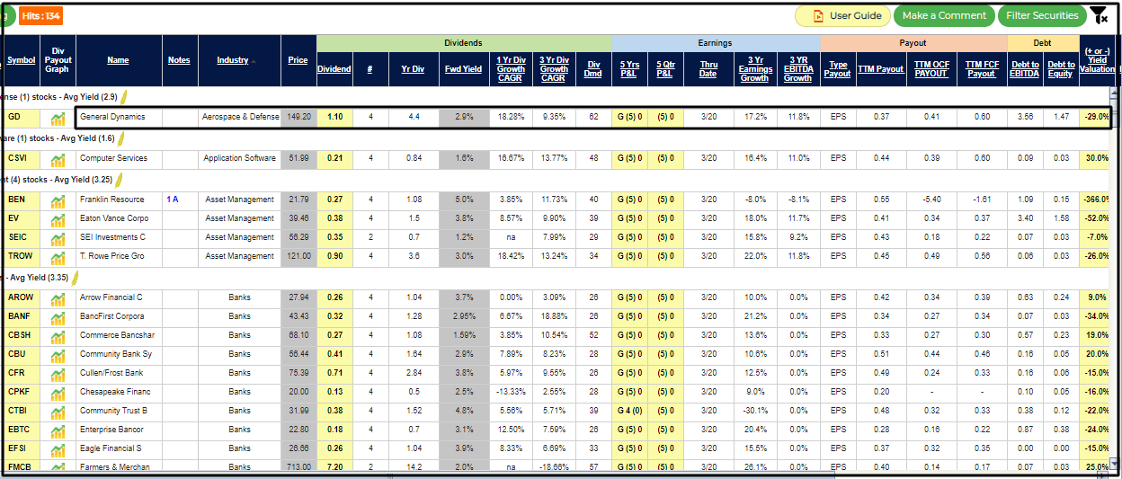Sort by Debt to Equity column header

[x=1061, y=69]
